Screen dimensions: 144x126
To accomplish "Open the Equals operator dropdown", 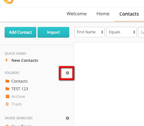I will pos(121,32).
